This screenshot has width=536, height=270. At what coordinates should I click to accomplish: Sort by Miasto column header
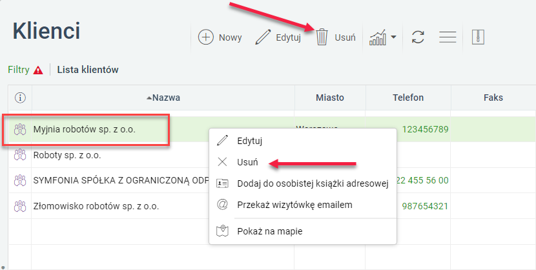pos(330,98)
